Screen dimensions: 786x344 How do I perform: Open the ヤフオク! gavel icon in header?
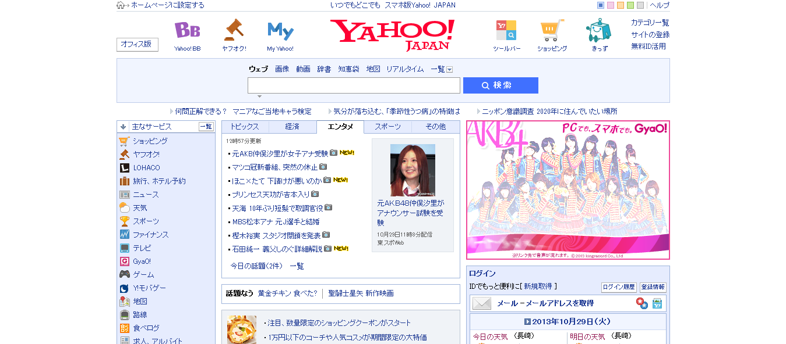(x=234, y=30)
